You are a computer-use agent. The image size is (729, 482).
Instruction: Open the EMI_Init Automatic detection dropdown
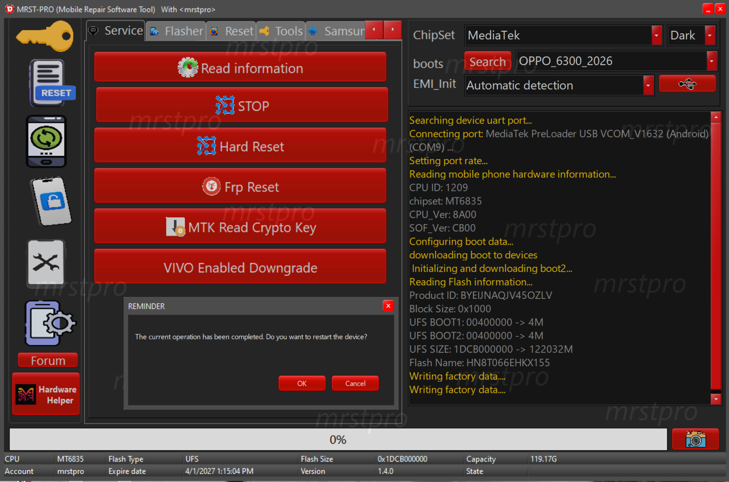tap(648, 85)
